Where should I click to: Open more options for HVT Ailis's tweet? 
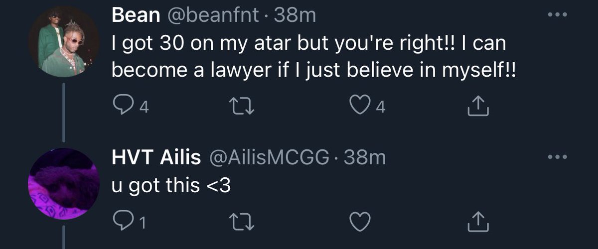[x=557, y=157]
